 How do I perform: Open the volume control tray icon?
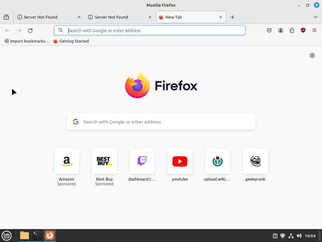click(x=299, y=236)
